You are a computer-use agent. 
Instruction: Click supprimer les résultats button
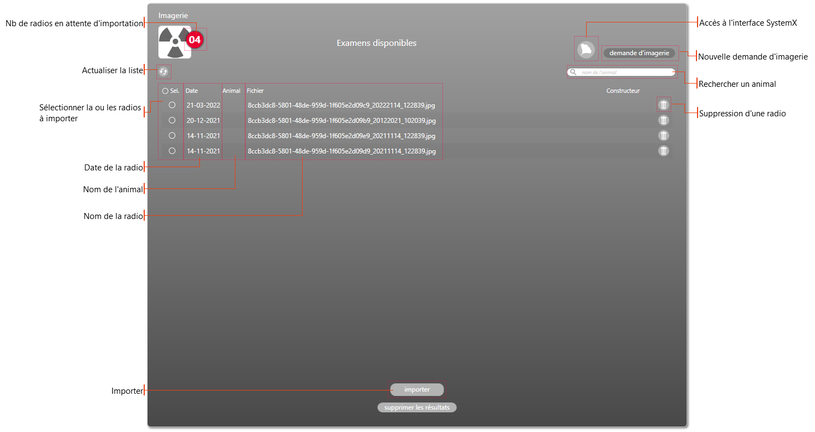coord(417,407)
